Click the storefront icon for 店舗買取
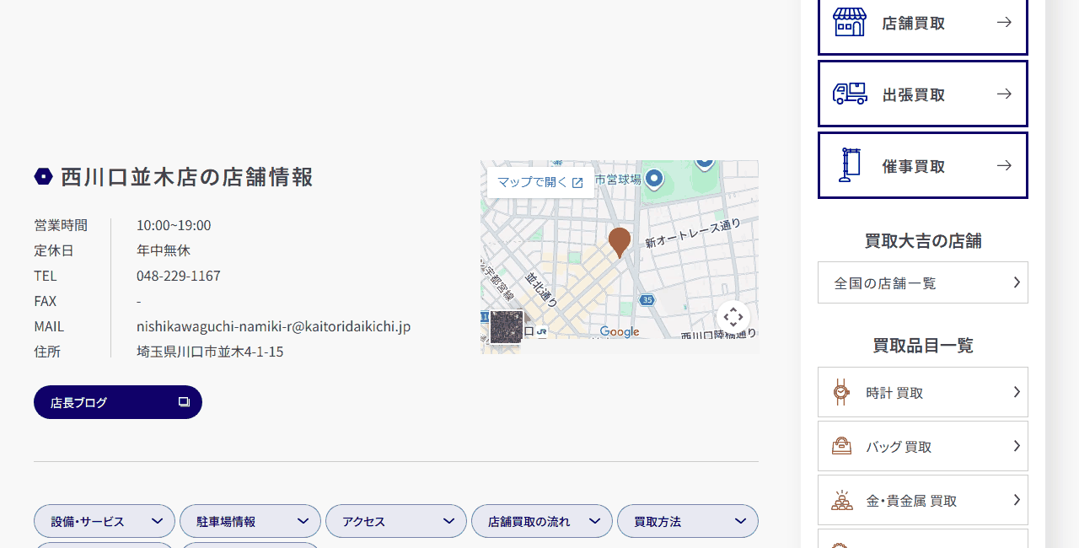 (850, 22)
